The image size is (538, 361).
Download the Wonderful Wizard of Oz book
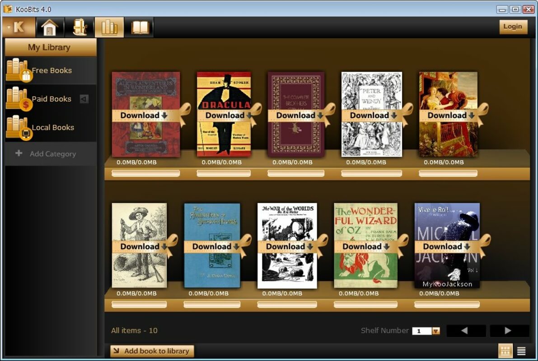click(365, 246)
